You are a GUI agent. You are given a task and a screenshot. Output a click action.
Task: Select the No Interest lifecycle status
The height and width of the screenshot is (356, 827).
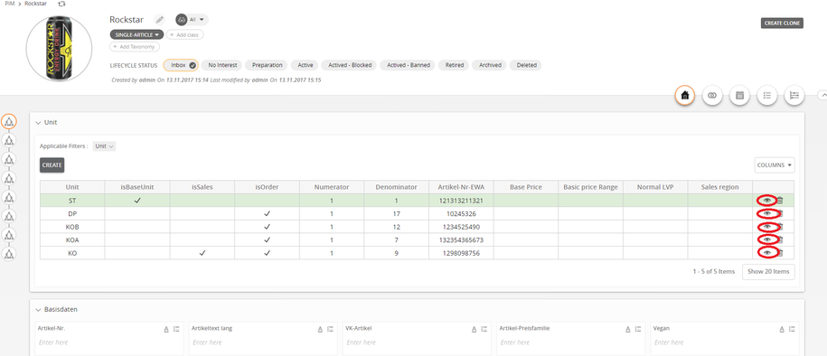tap(222, 65)
